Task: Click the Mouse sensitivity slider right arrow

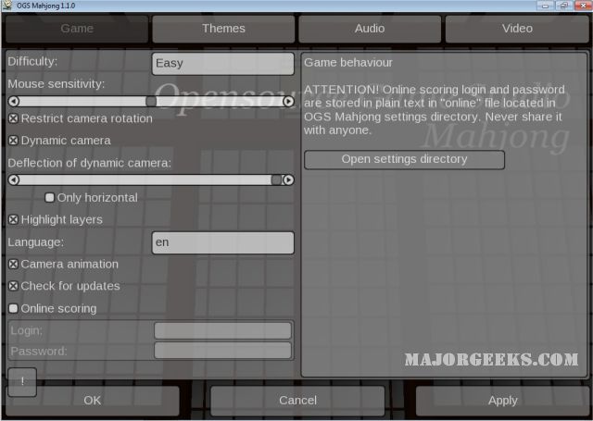Action: (288, 101)
